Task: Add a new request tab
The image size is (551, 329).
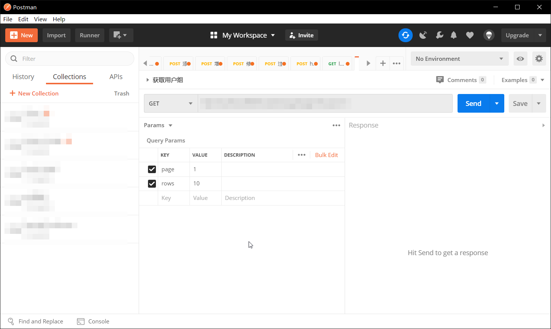Action: click(x=383, y=63)
